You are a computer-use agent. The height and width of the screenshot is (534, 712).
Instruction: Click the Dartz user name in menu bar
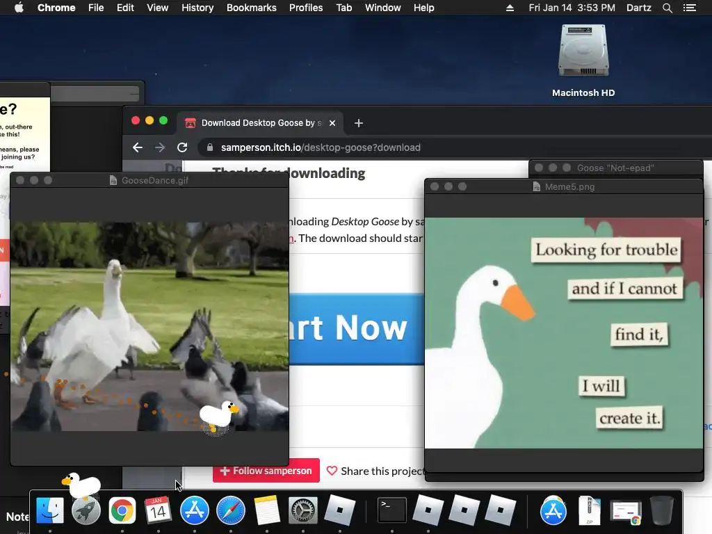639,8
